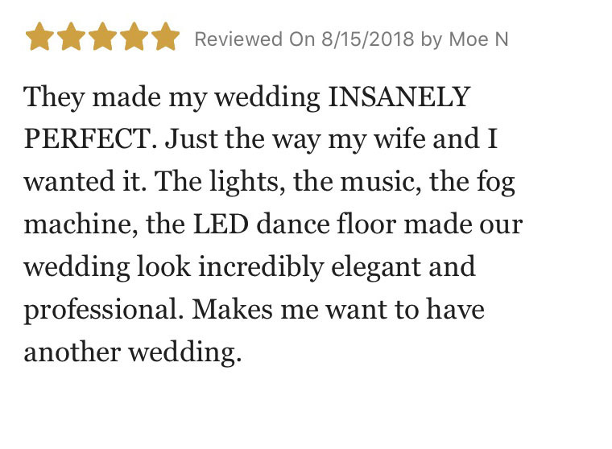Click the word PERFECT in review
Viewport: 612px width, 449px height.
coord(88,139)
